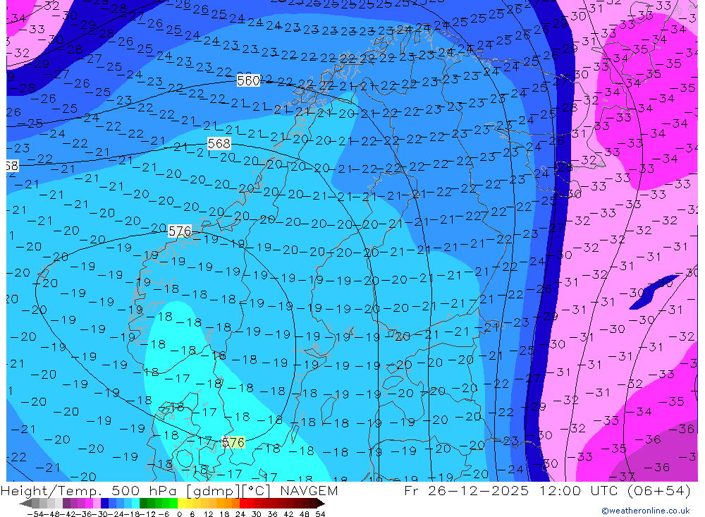Click the 560 height contour label

click(248, 80)
